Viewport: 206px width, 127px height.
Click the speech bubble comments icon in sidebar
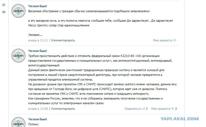[4, 12]
